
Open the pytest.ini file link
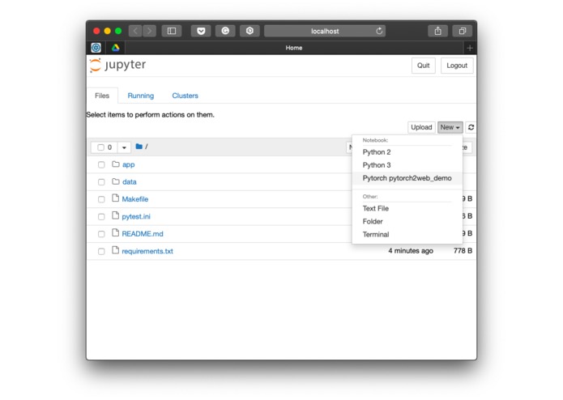tap(136, 217)
